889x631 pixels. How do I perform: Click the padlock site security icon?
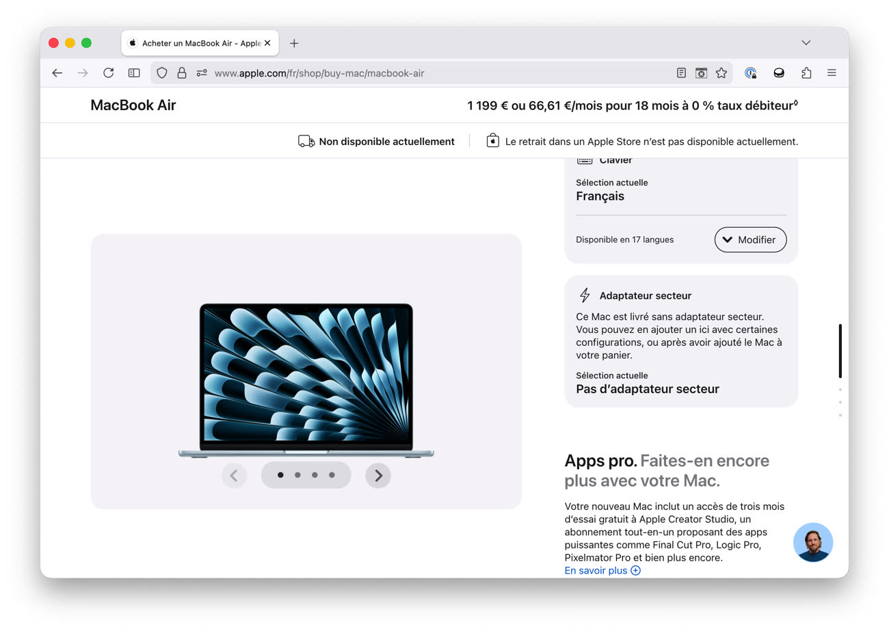(181, 73)
